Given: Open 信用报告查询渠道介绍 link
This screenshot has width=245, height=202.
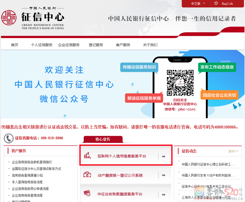Looking at the screenshot, I should [x=27, y=175].
